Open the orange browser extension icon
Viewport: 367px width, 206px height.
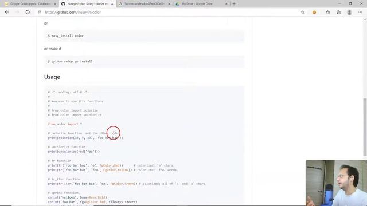click(x=314, y=12)
